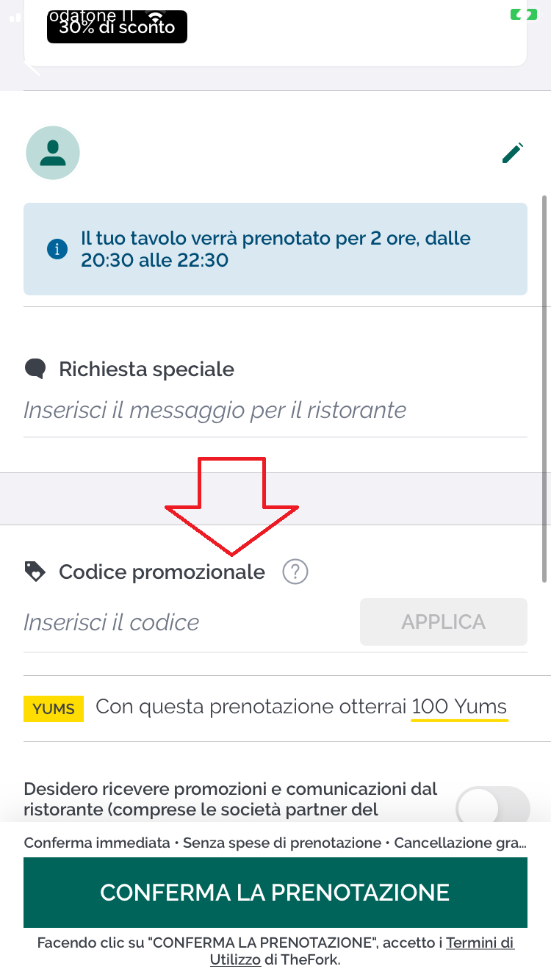Tap the underlined 100 Yums text
Image resolution: width=551 pixels, height=980 pixels.
click(459, 707)
